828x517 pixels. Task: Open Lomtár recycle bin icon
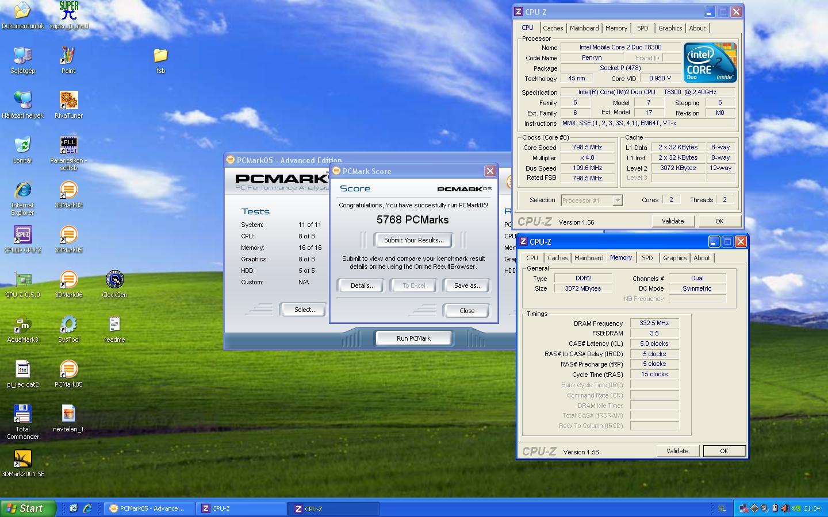tap(22, 149)
